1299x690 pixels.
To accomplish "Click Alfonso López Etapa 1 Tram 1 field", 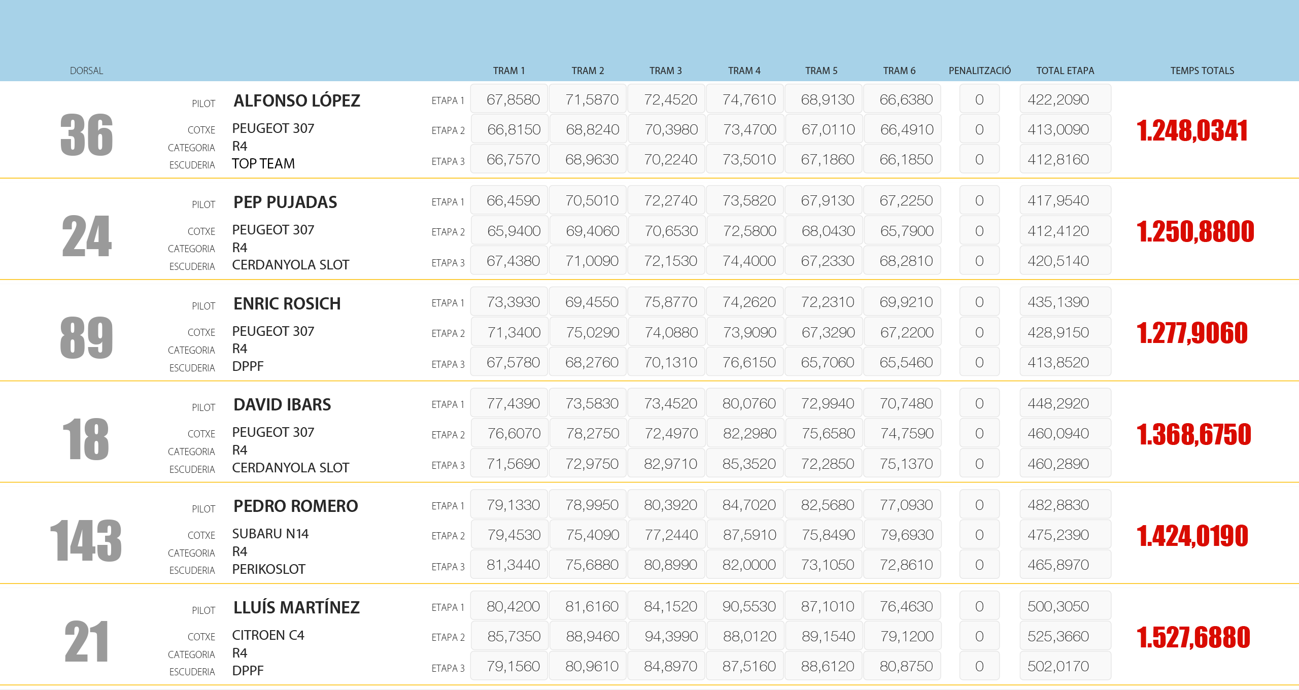I will (x=509, y=99).
